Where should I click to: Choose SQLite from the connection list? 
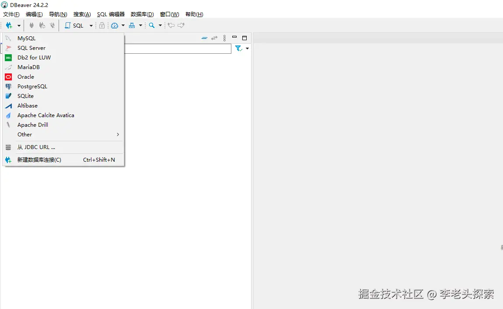point(63,96)
